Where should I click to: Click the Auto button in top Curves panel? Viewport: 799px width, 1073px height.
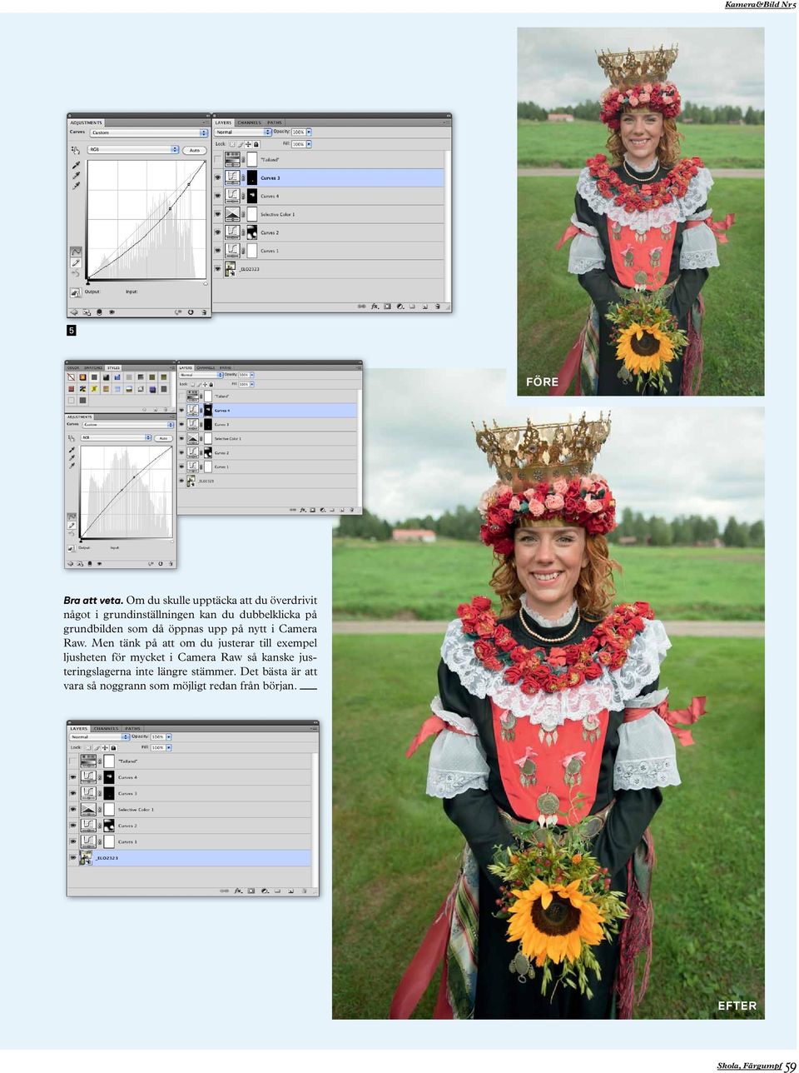[x=194, y=150]
